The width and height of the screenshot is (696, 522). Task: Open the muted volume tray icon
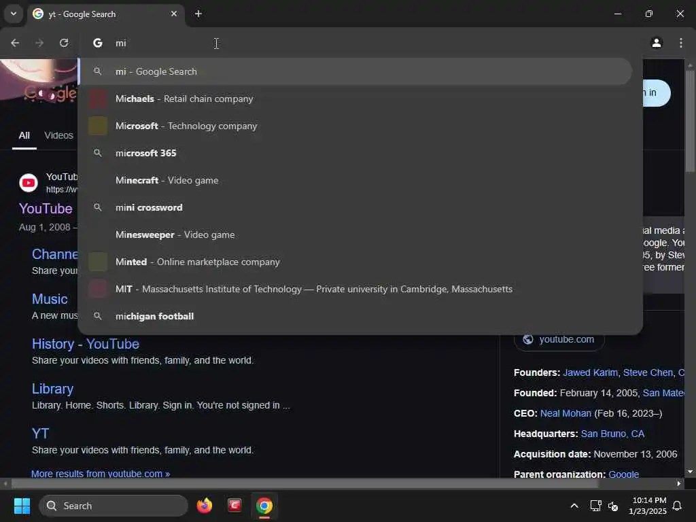(614, 506)
